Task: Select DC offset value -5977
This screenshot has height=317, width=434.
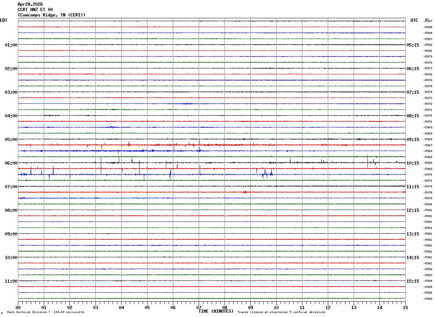Action: 428,69
